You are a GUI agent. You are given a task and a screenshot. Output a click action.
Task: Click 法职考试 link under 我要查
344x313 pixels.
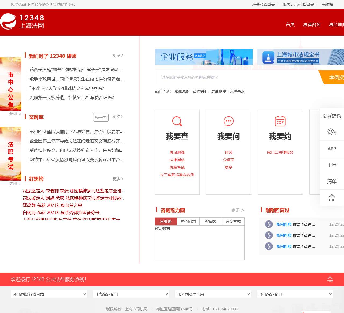177,167
